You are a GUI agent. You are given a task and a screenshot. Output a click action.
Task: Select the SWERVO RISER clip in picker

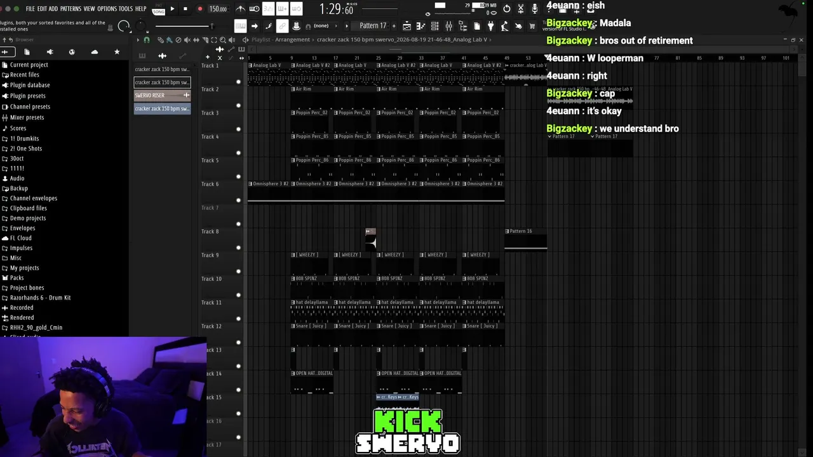[x=162, y=95]
